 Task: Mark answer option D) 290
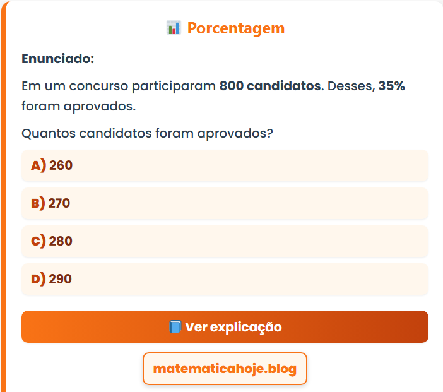pos(225,279)
